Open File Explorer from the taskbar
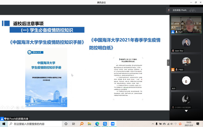The image size is (203, 127). (x=89, y=124)
